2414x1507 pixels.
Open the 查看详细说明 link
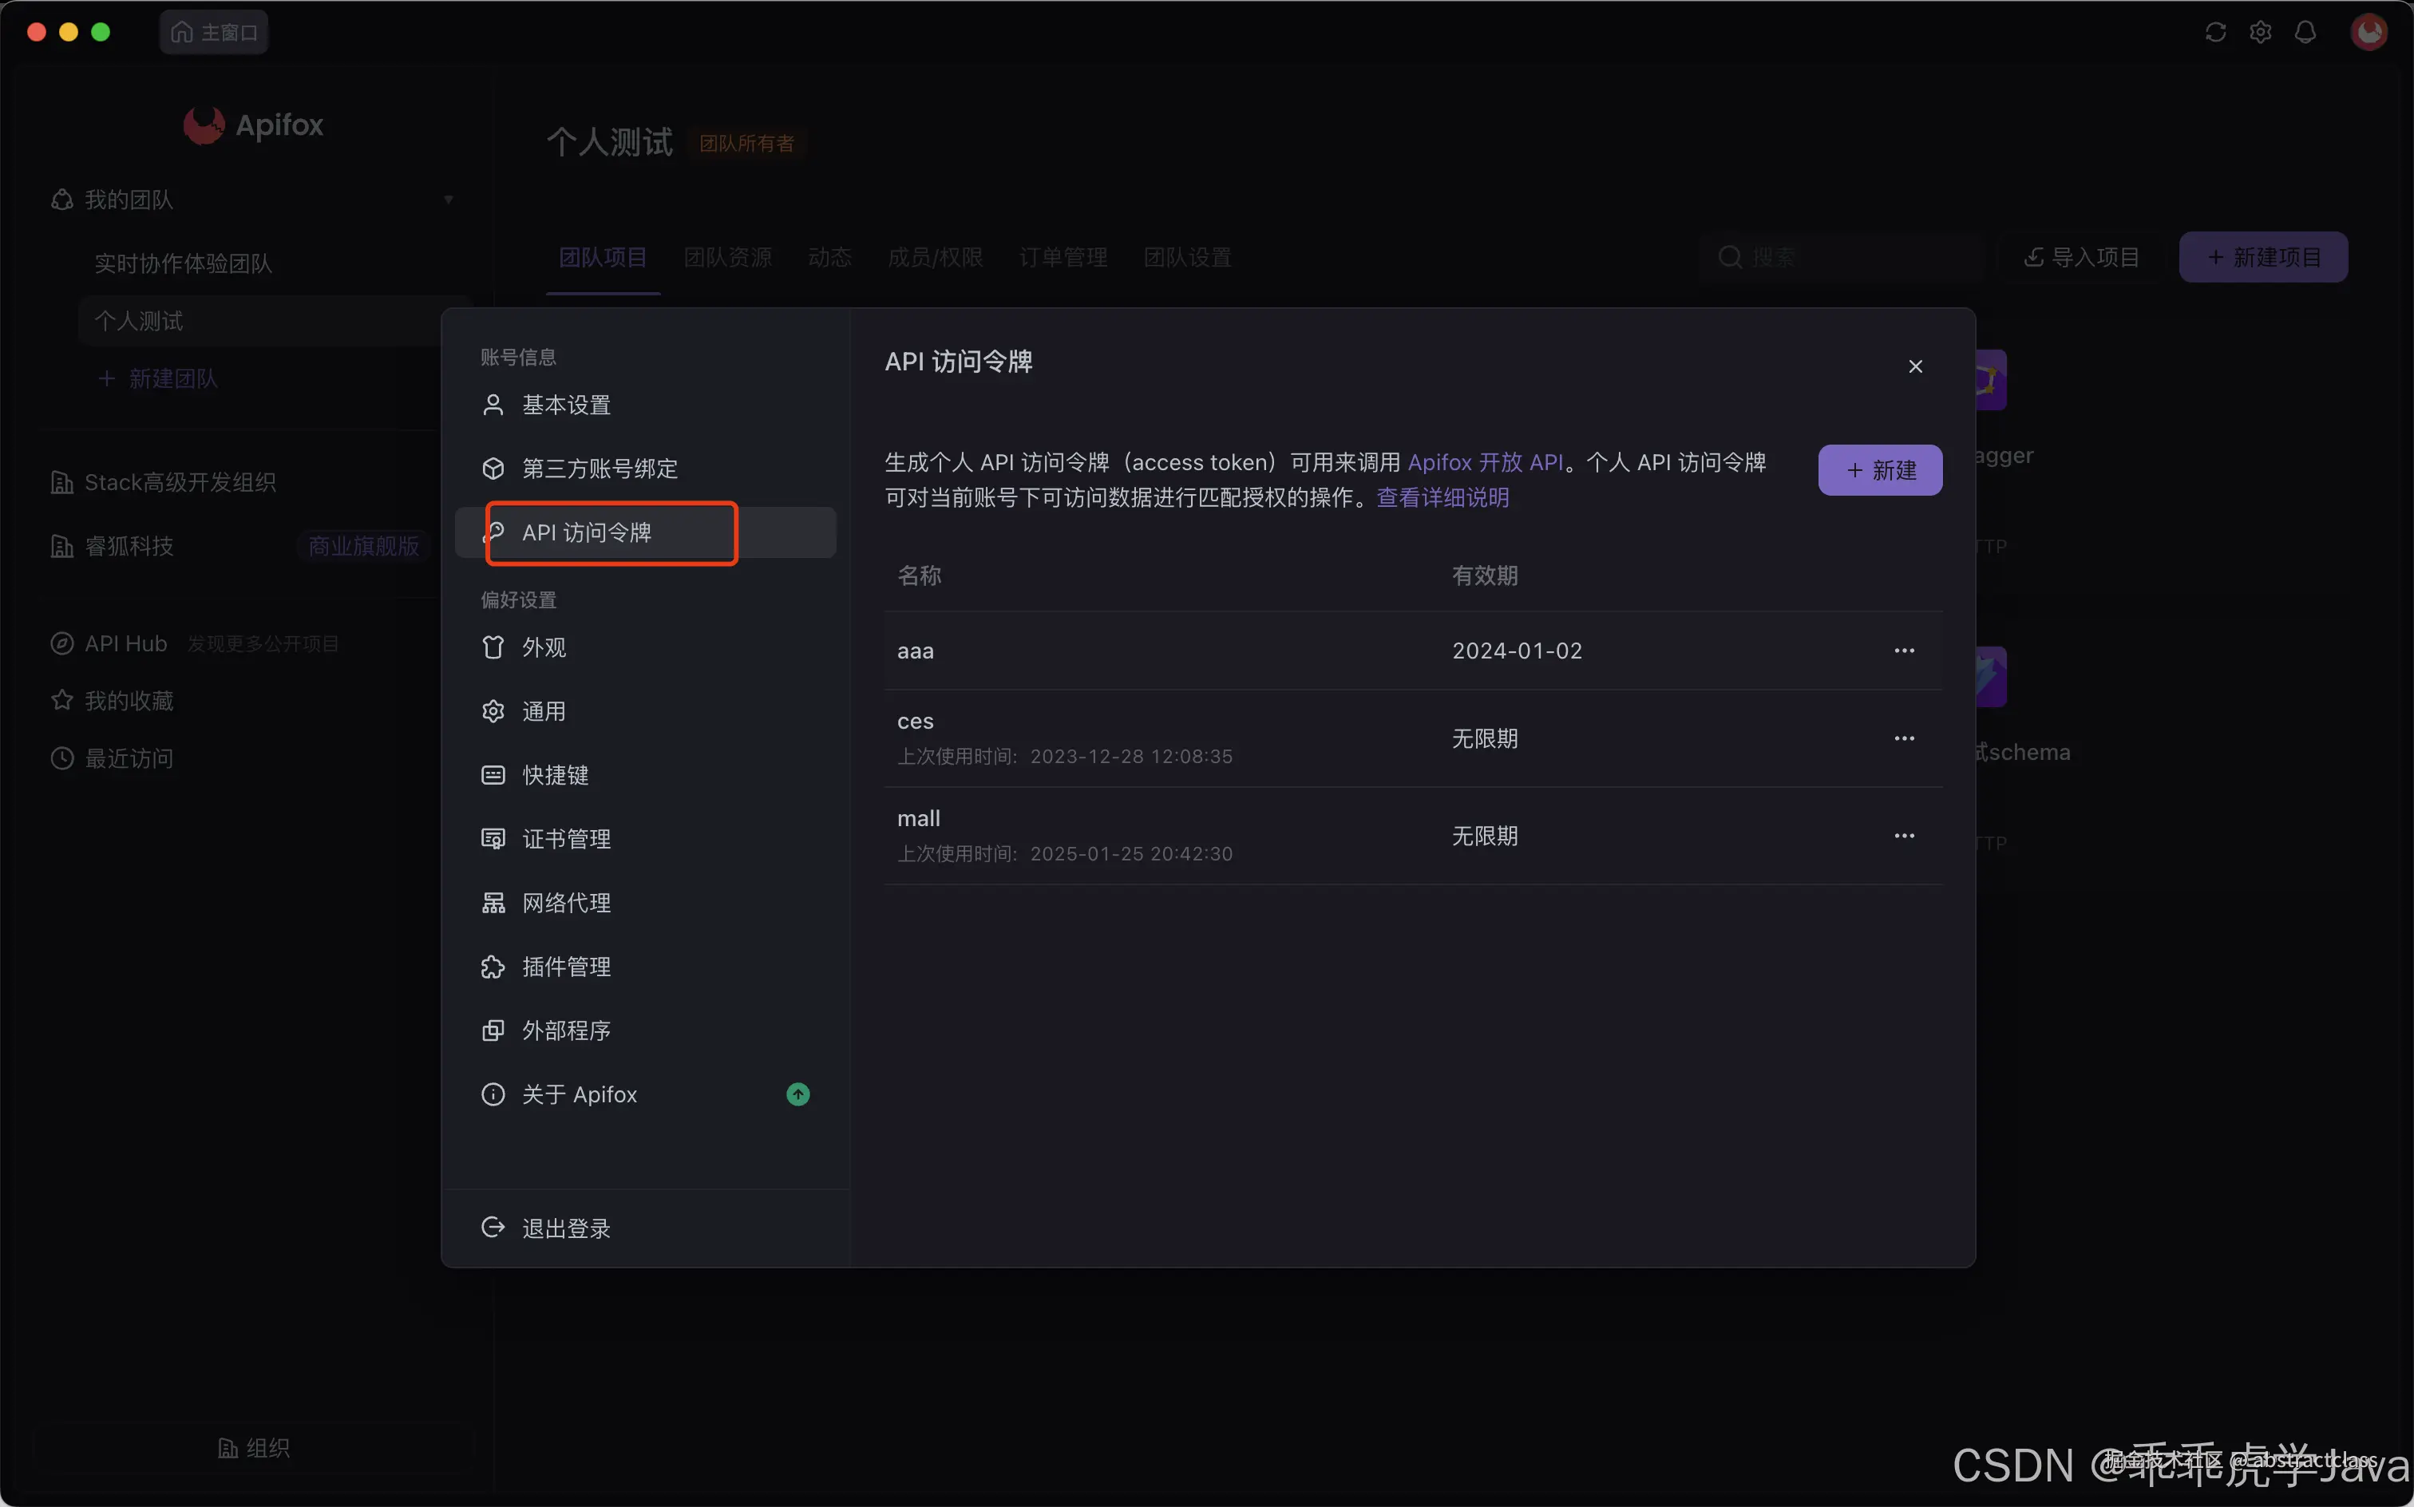click(1443, 497)
